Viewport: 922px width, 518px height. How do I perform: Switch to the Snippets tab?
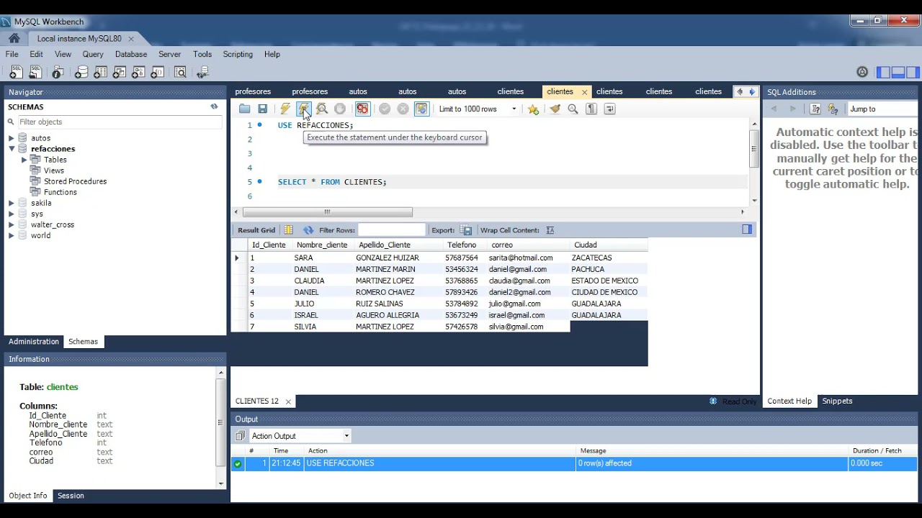[837, 401]
